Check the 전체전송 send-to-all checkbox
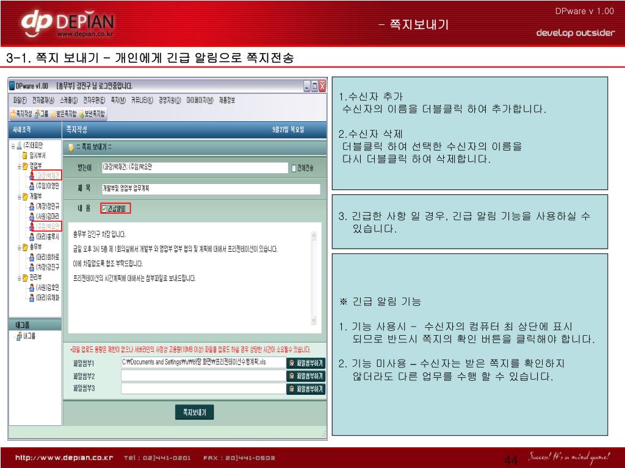The image size is (625, 468). (x=294, y=168)
